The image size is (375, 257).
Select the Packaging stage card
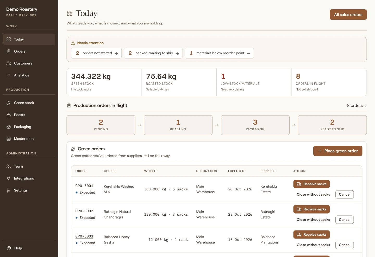(255, 125)
